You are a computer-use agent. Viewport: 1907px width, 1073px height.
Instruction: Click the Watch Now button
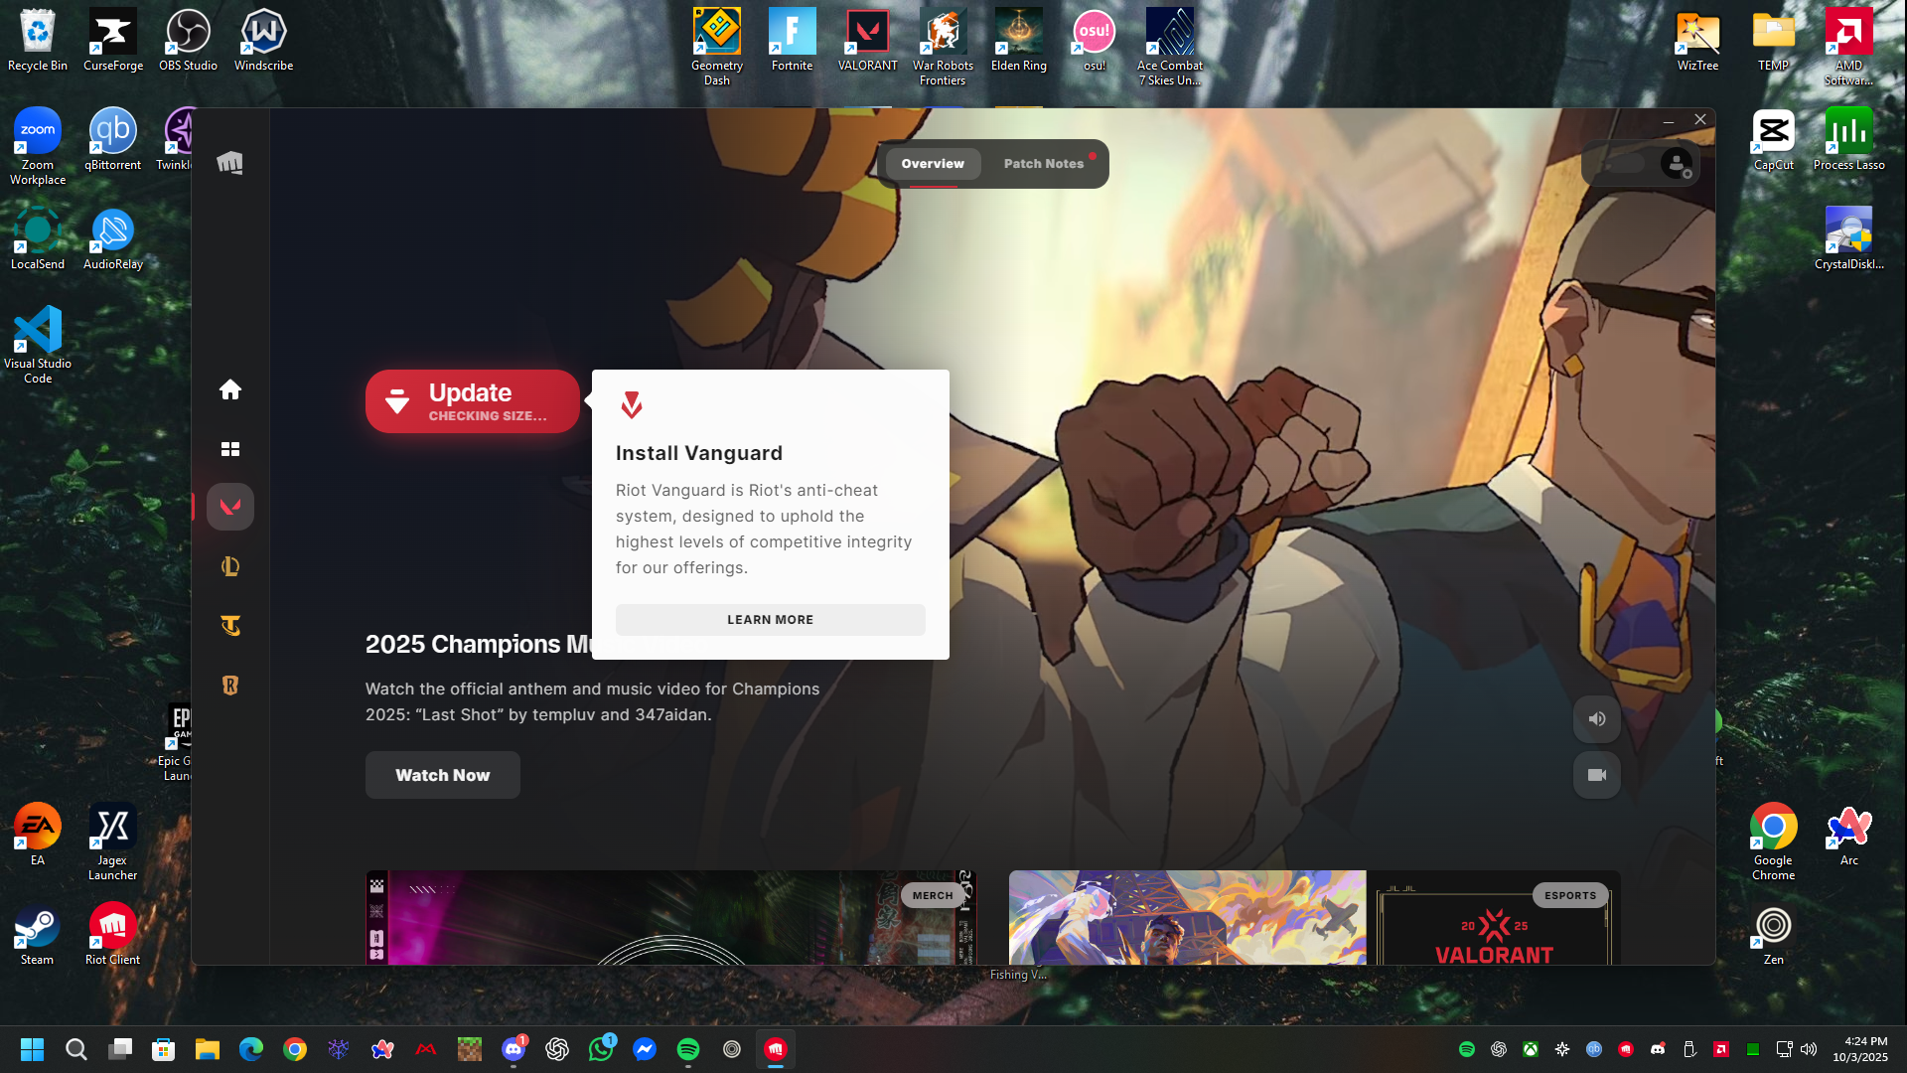point(443,775)
